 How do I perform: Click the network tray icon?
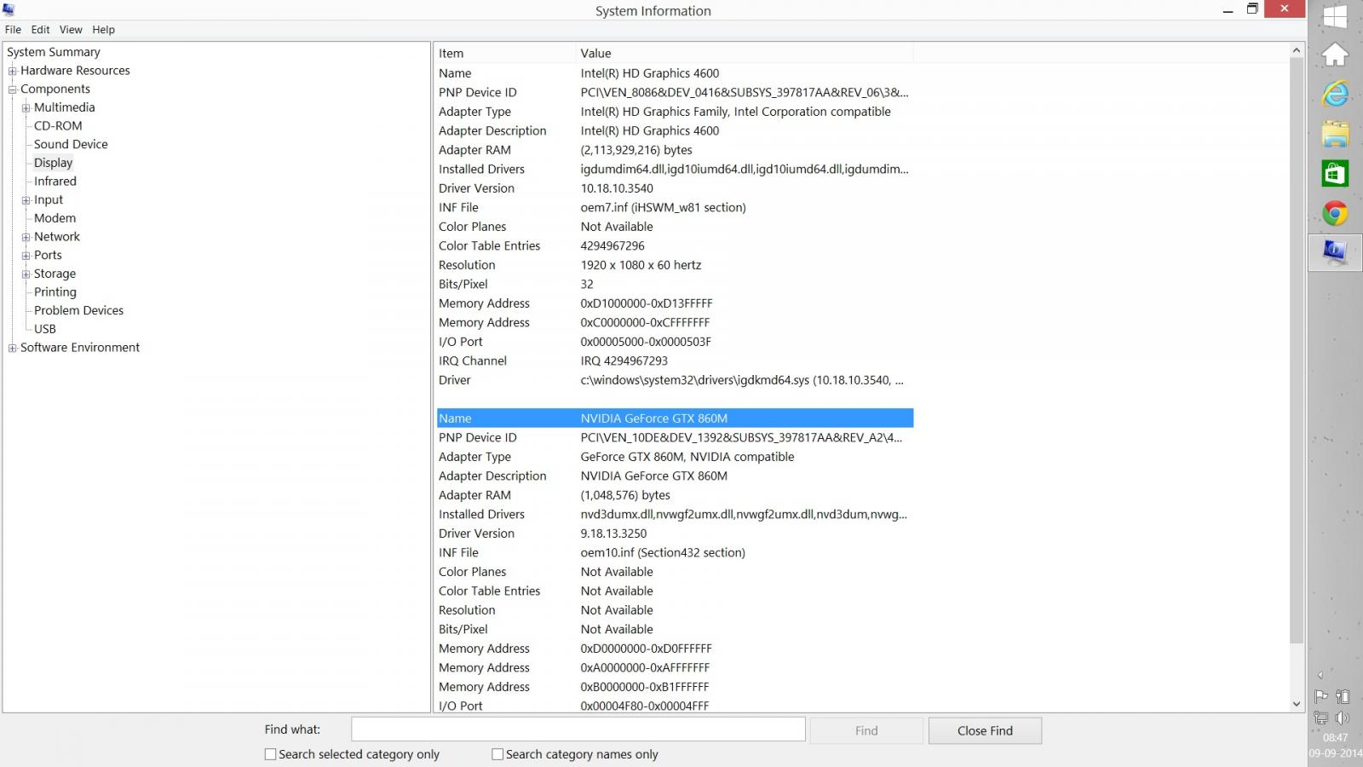[1321, 718]
